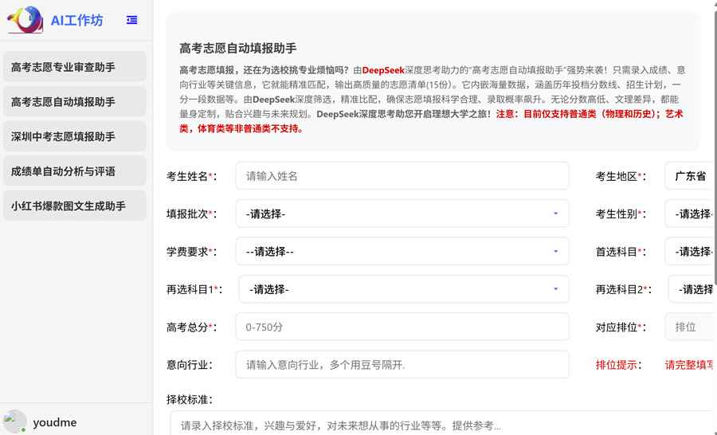The width and height of the screenshot is (717, 435).
Task: Open the 学费要求 dropdown
Action: coord(402,252)
